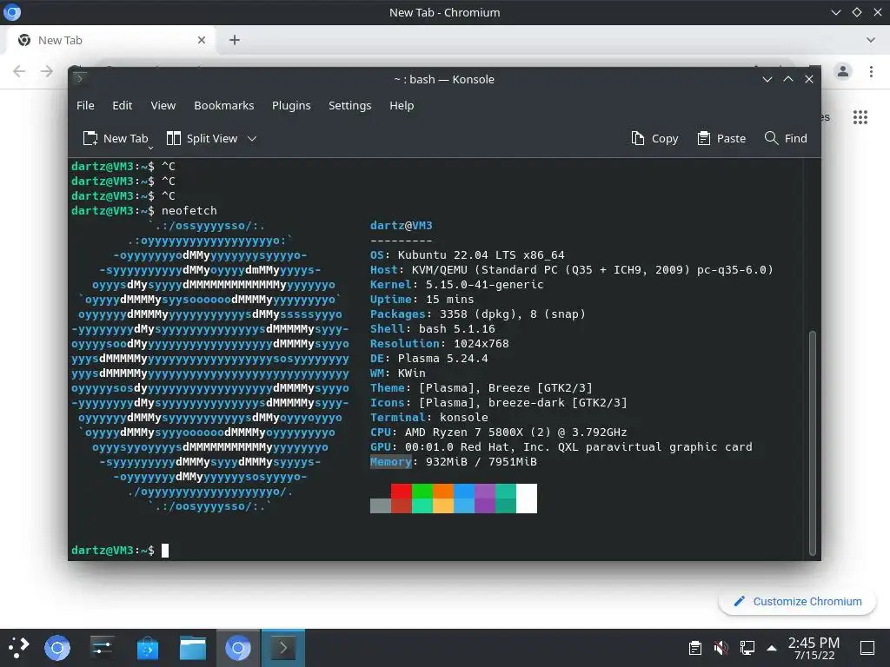Click the Show Desktop button on taskbar
The height and width of the screenshot is (667, 890).
click(x=867, y=648)
